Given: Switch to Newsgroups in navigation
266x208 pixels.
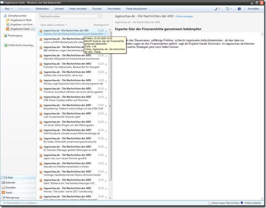Looking at the screenshot, I should 18,198.
